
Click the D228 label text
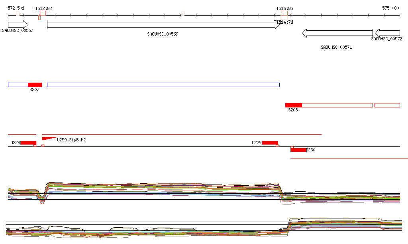click(x=15, y=143)
